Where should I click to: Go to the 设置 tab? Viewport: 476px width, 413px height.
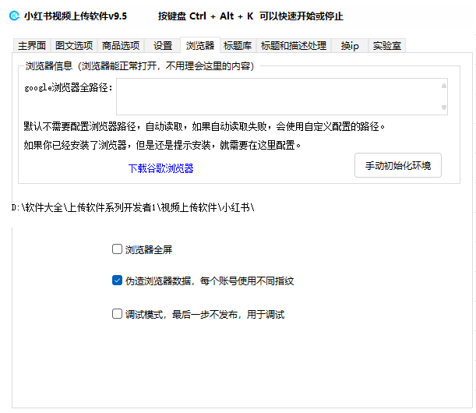click(x=162, y=45)
